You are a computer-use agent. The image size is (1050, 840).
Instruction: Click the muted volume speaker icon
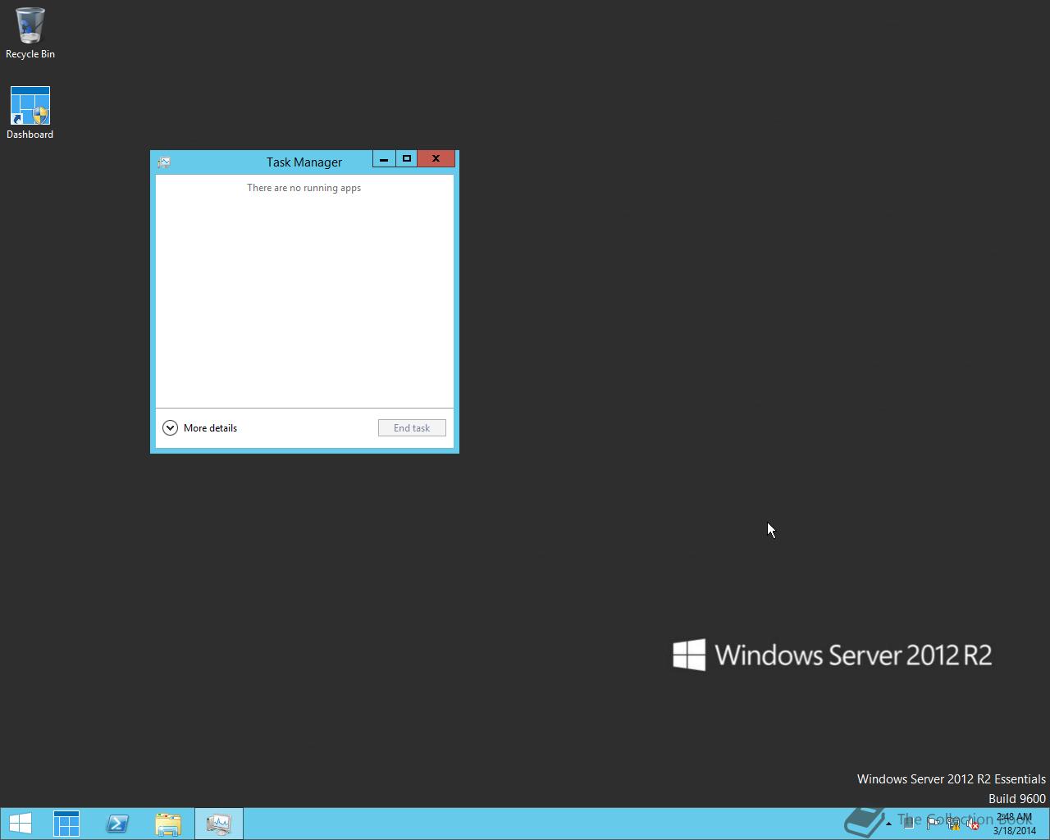tap(973, 824)
